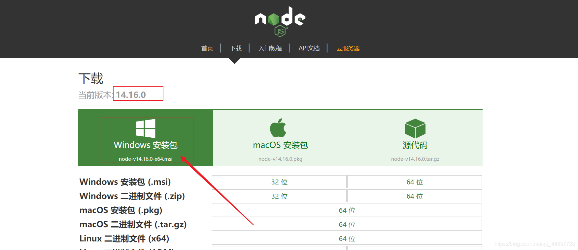The height and width of the screenshot is (250, 578).
Task: Click the Windows 安装包 (.msi) row label
Action: pyautogui.click(x=125, y=182)
